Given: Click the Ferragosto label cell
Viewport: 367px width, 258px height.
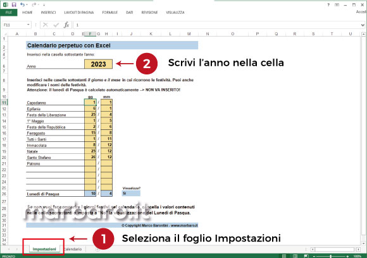Looking at the screenshot, I should [55, 133].
